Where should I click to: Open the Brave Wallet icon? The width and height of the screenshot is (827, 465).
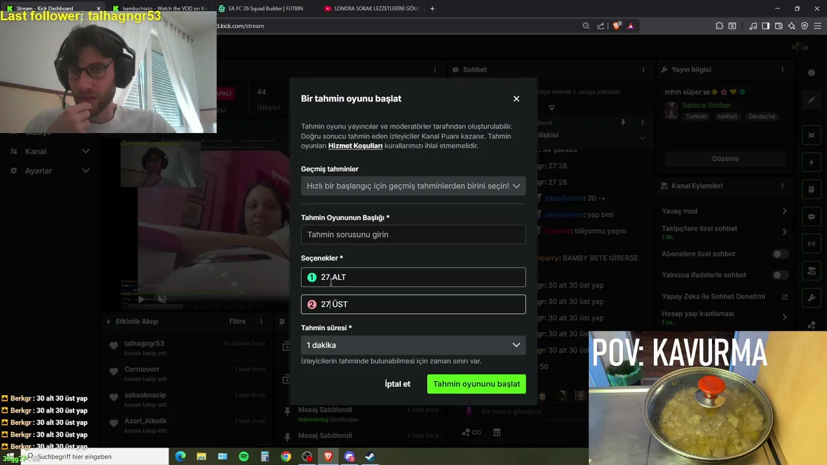pos(779,26)
